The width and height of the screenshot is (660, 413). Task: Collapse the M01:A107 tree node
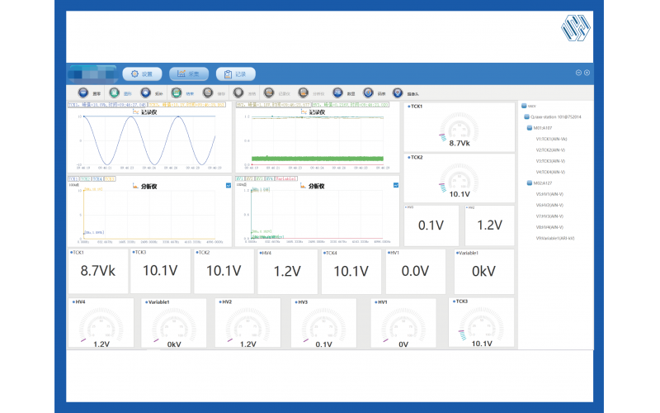point(529,128)
